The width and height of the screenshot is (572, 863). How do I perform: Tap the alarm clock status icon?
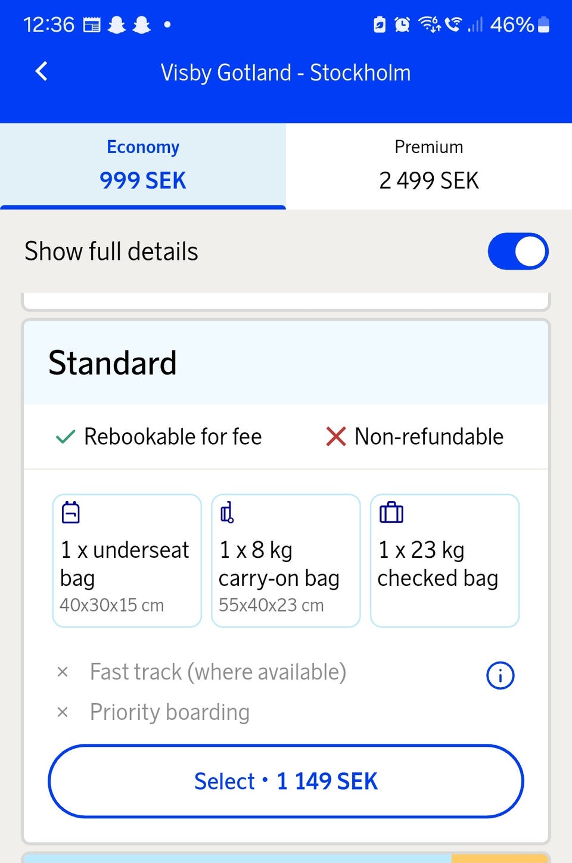403,24
